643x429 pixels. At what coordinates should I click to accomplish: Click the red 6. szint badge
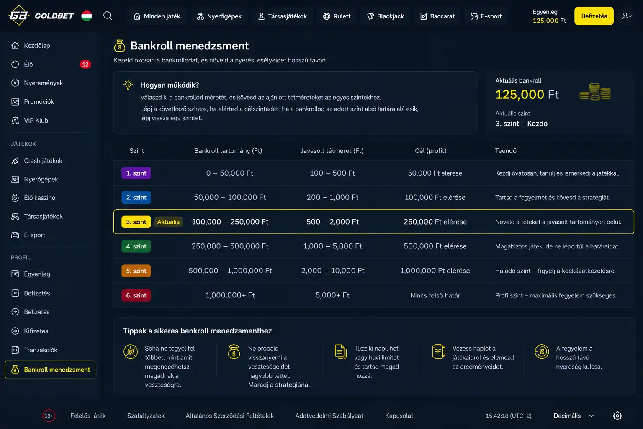(136, 295)
